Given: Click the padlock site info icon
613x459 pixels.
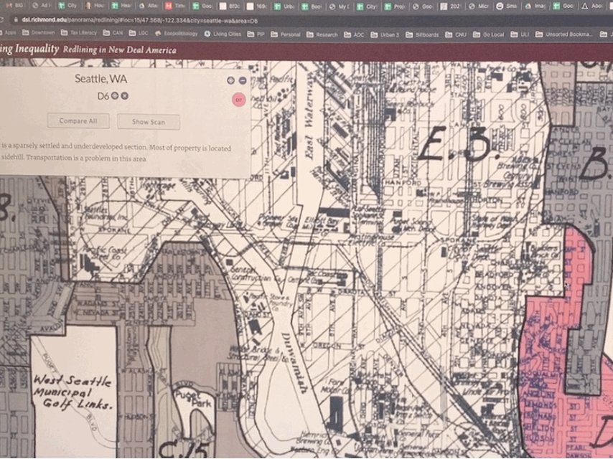Looking at the screenshot, I should (x=15, y=20).
